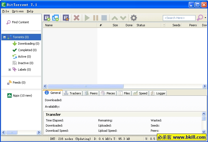Open Apps (10 new) in sidebar
The image size is (208, 142).
(22, 95)
